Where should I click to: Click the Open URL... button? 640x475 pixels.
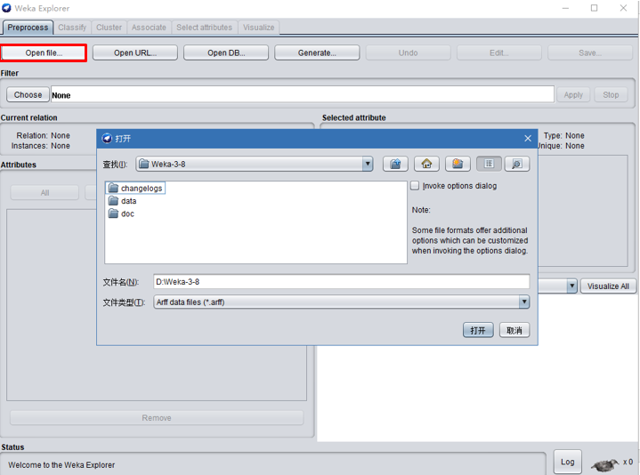135,52
